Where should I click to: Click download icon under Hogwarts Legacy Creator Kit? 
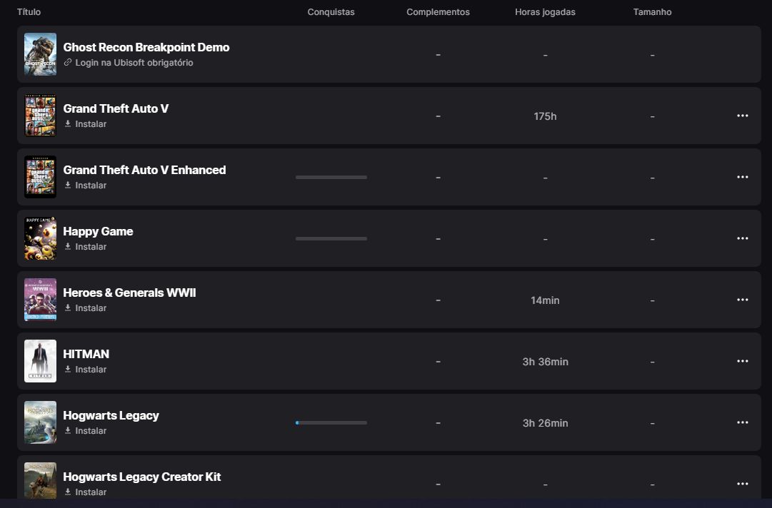(x=68, y=492)
